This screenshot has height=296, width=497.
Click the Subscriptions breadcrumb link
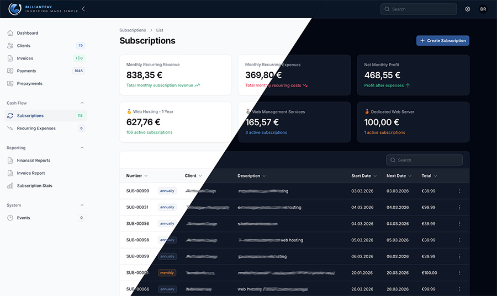tap(133, 30)
